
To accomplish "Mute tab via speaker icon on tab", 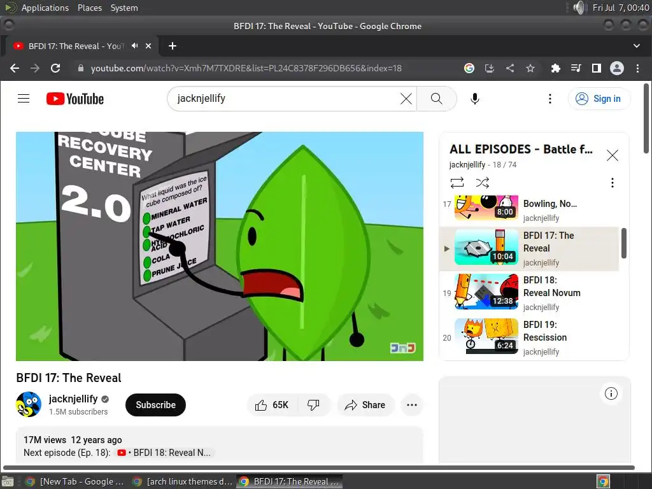I will (x=135, y=46).
